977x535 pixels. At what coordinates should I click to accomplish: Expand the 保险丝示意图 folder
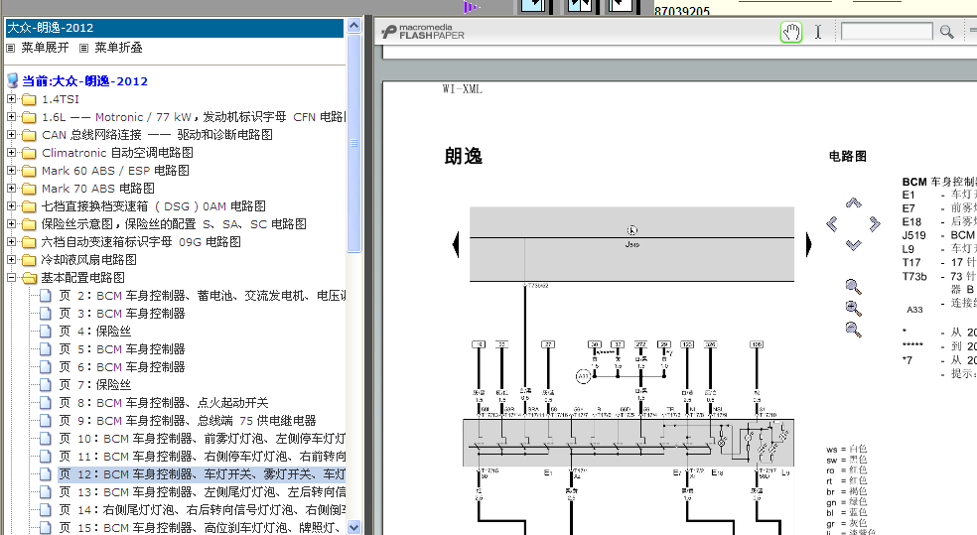click(11, 223)
